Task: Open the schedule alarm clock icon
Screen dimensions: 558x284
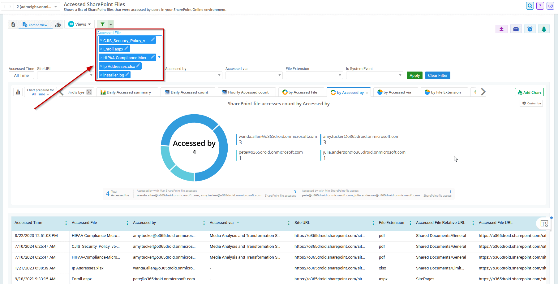Action: (x=530, y=29)
